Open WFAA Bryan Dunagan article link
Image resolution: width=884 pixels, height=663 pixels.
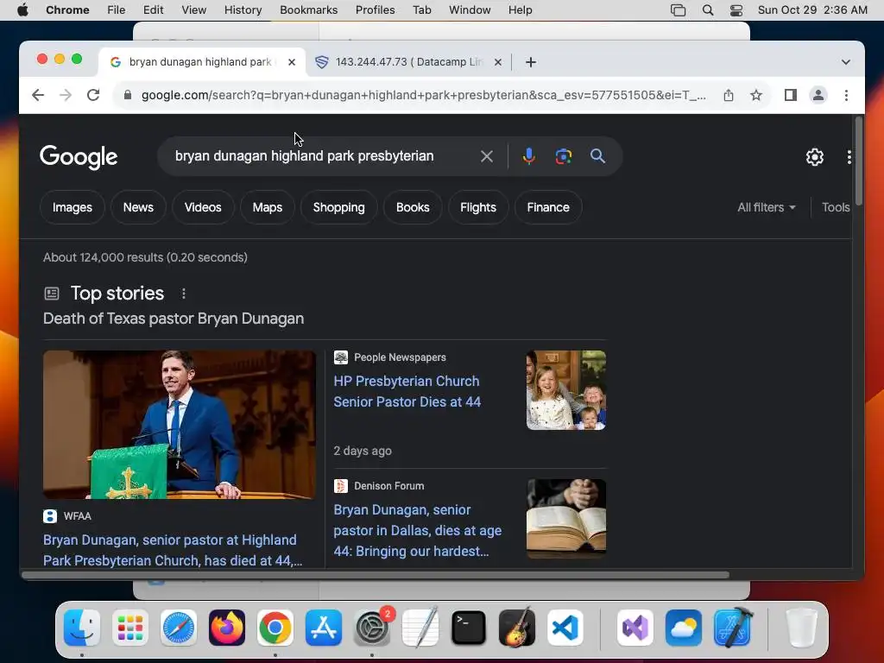[173, 550]
